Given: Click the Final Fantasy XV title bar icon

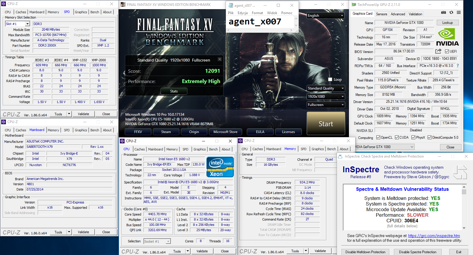Looking at the screenshot, I should [x=123, y=4].
